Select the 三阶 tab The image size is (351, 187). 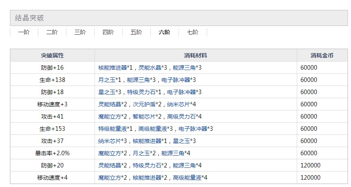coord(80,32)
